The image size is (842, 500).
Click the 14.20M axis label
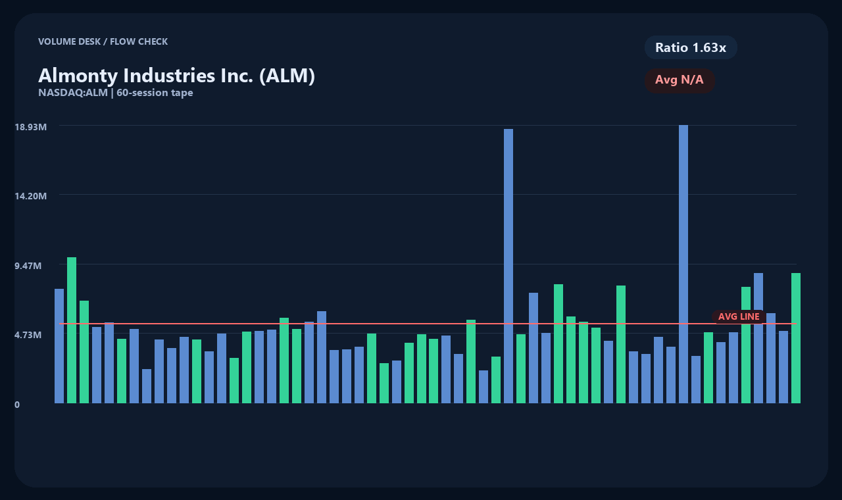pos(31,196)
